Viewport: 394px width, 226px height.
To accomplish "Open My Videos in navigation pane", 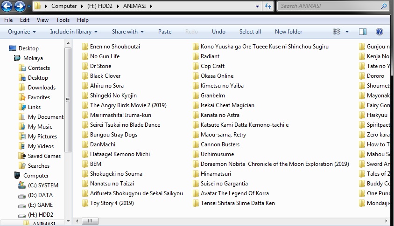I will pos(41,146).
